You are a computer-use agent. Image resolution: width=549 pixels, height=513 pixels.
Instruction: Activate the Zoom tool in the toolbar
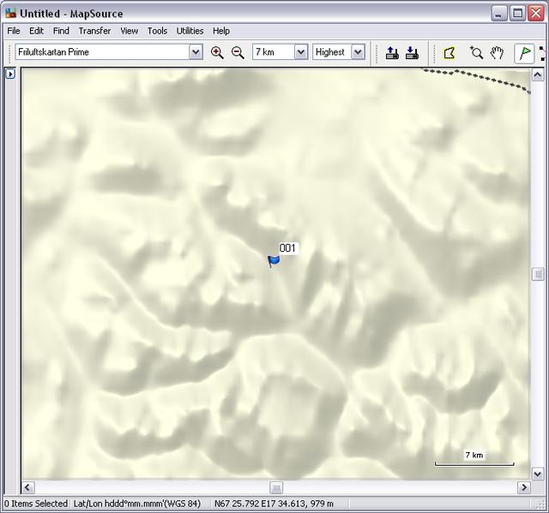[476, 52]
